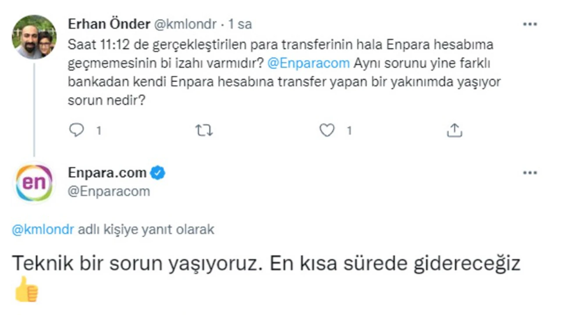Share Erhan Önder's tweet

click(454, 130)
